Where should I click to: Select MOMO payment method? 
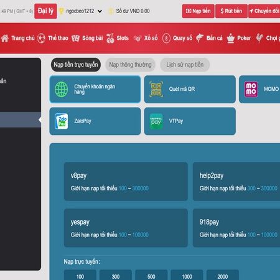(259, 89)
